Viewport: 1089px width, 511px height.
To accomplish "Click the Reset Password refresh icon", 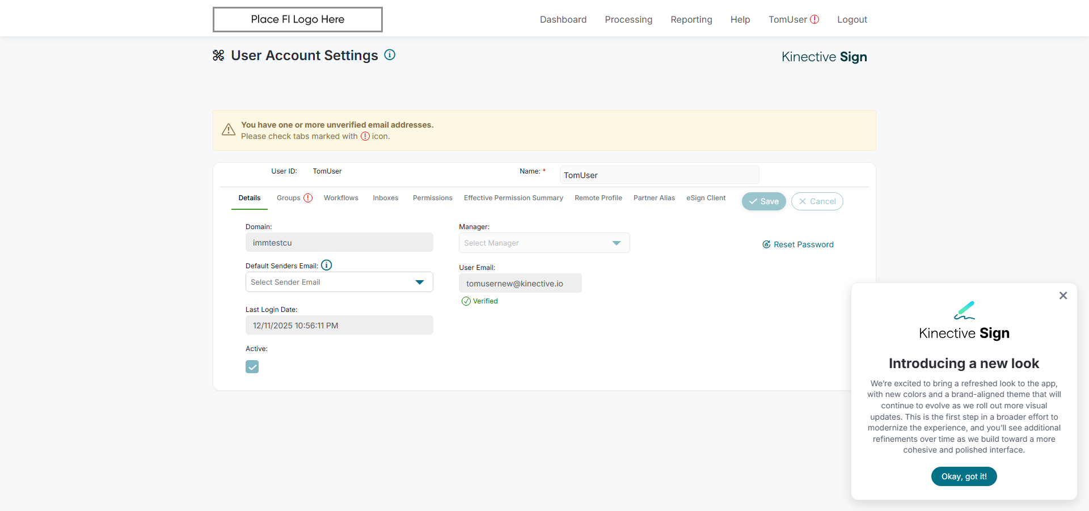I will coord(766,244).
